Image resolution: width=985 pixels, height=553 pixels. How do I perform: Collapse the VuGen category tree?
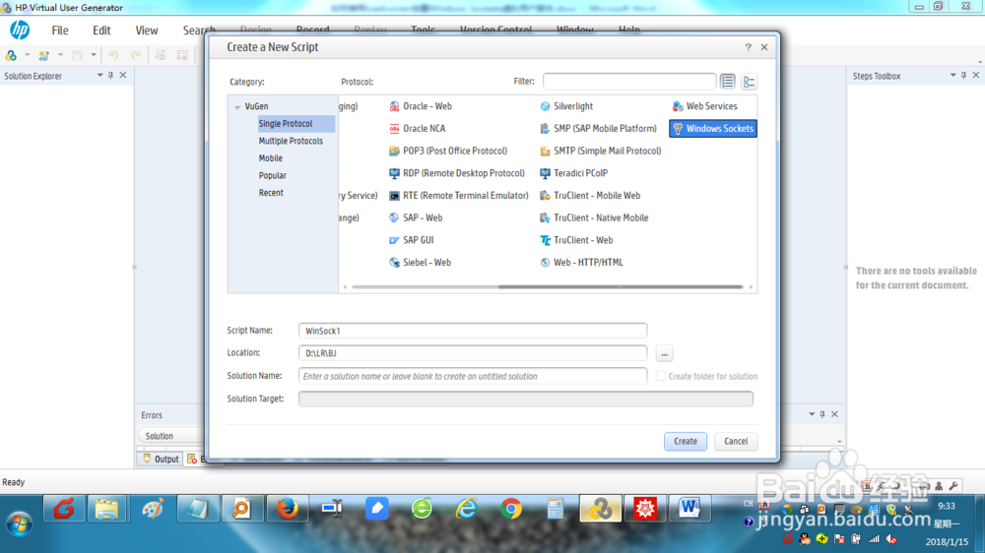tap(237, 106)
